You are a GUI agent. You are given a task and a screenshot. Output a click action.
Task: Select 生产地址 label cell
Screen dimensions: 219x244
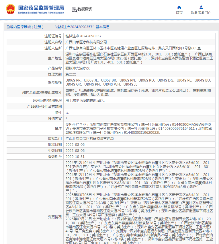[x=35, y=58]
